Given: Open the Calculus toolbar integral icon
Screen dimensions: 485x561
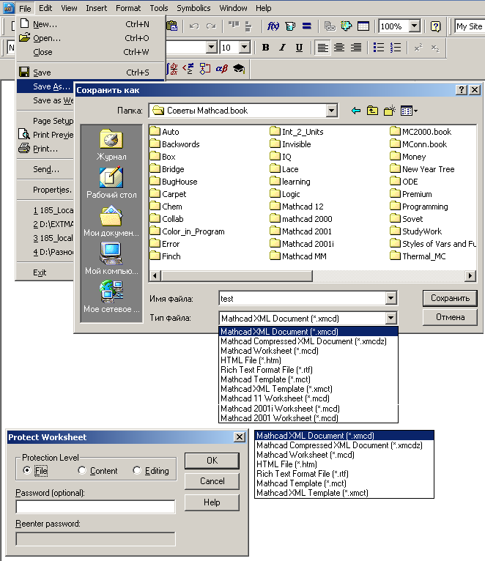Looking at the screenshot, I should coord(173,69).
